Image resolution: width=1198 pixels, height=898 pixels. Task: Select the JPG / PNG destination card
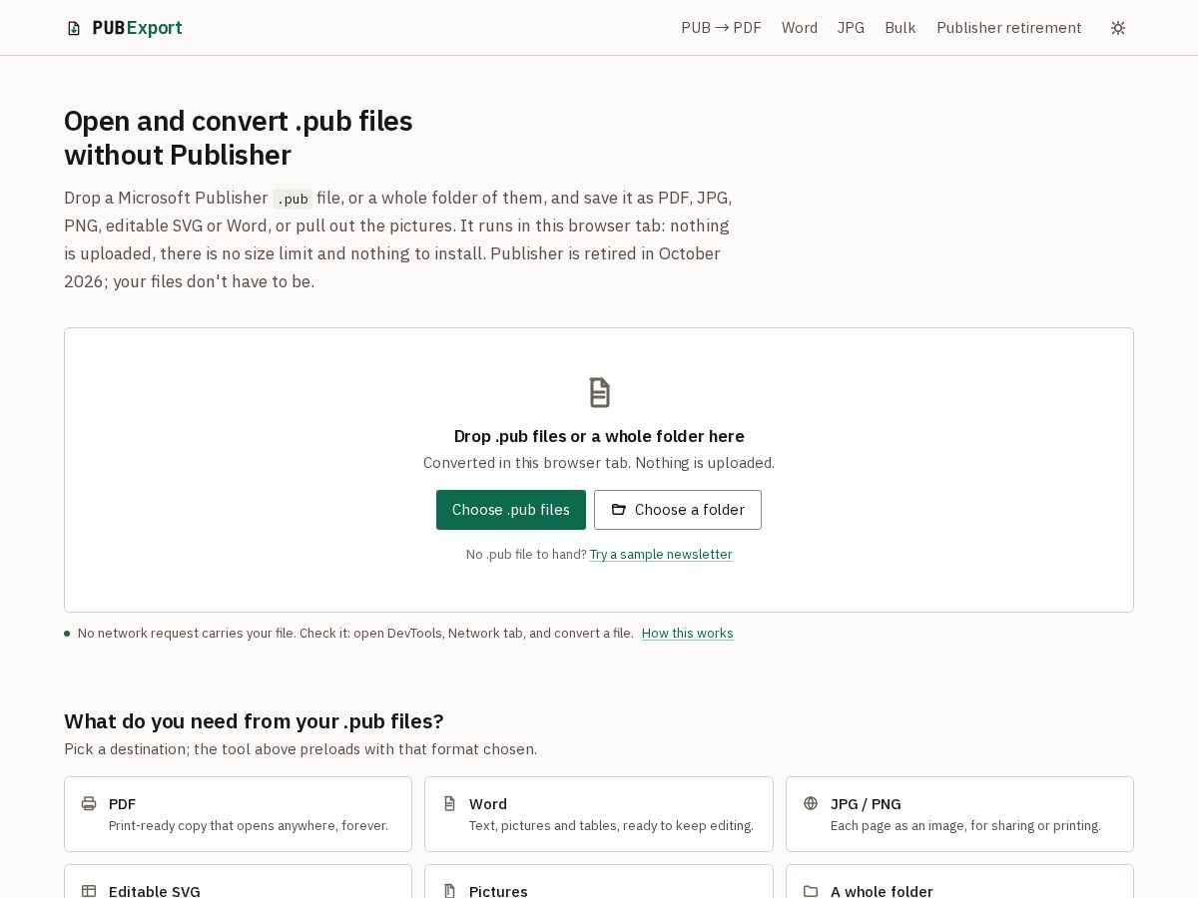tap(959, 814)
